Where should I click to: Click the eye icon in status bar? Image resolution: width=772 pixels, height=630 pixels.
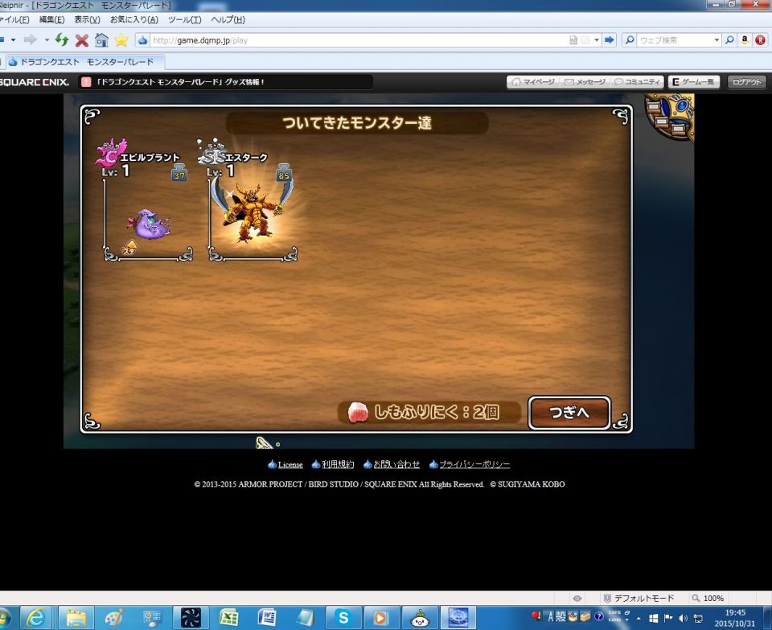point(577,599)
